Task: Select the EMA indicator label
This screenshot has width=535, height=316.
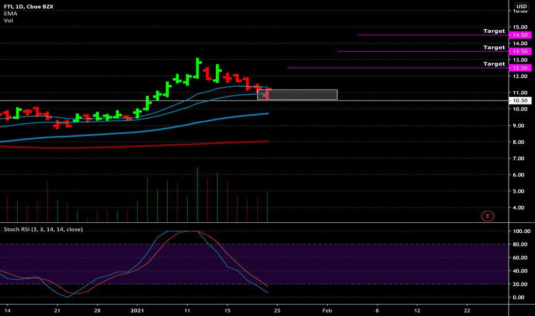Action: [10, 14]
